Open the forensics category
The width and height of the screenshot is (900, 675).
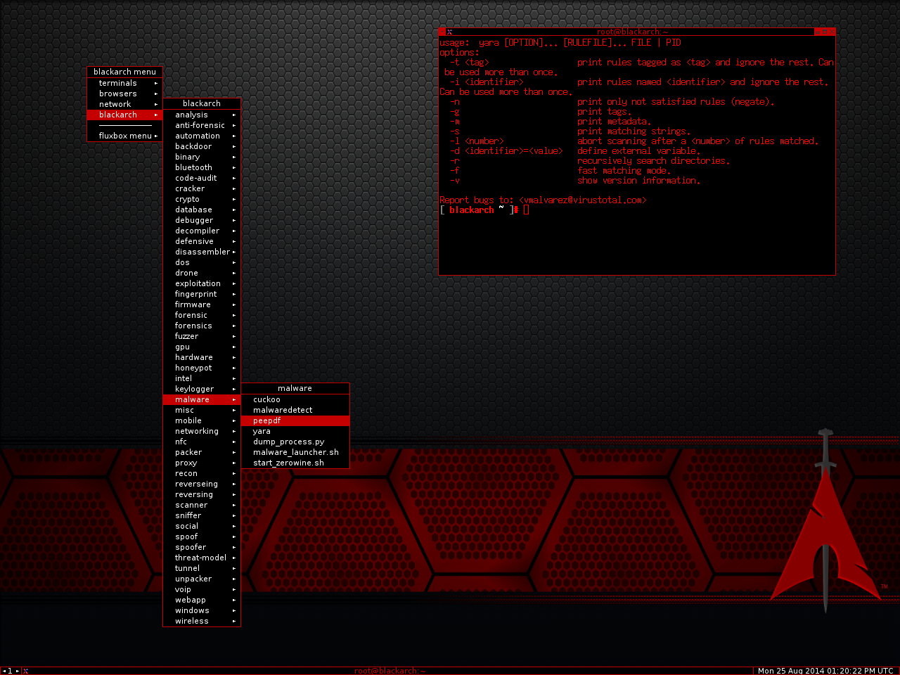[x=202, y=326]
